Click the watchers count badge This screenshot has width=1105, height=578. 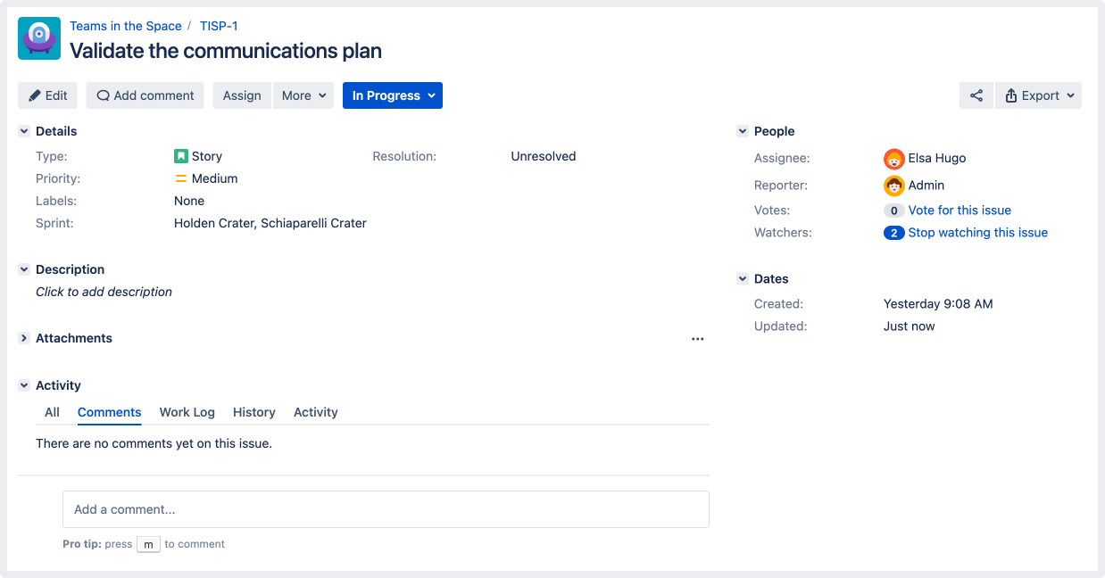894,233
